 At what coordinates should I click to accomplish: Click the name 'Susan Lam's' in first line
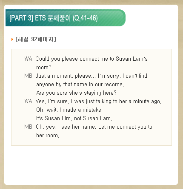132,59
